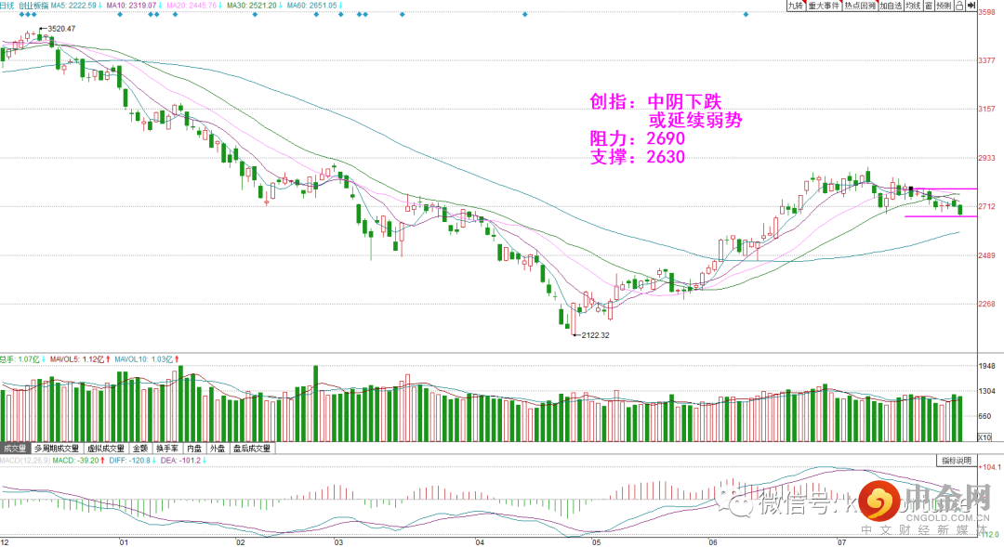Select the 外盘 tab
This screenshot has width=1004, height=547.
218,449
